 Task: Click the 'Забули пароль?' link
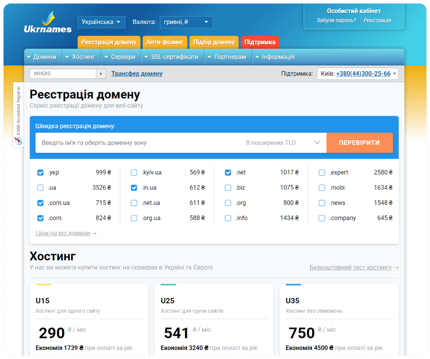336,20
